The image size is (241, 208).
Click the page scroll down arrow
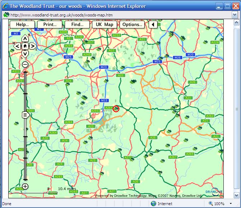click(x=236, y=195)
